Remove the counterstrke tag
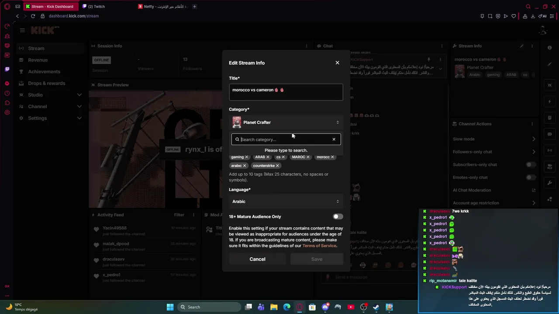Screen dimensions: 559x314 [x=277, y=166]
